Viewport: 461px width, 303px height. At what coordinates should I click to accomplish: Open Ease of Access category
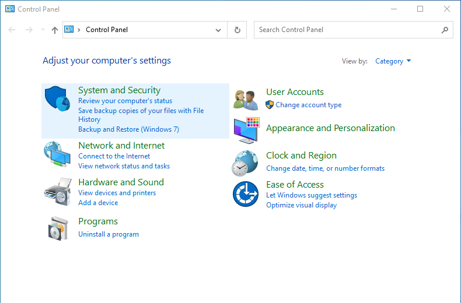(295, 184)
